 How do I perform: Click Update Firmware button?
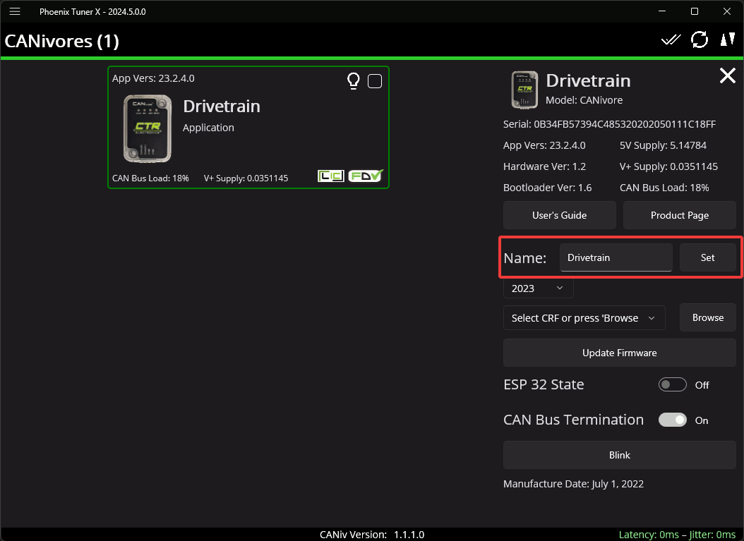tap(619, 353)
